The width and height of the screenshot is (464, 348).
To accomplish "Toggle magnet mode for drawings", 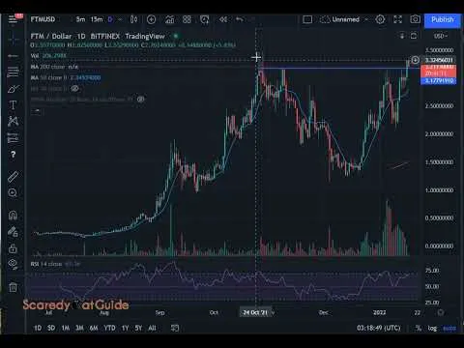I will [13, 215].
